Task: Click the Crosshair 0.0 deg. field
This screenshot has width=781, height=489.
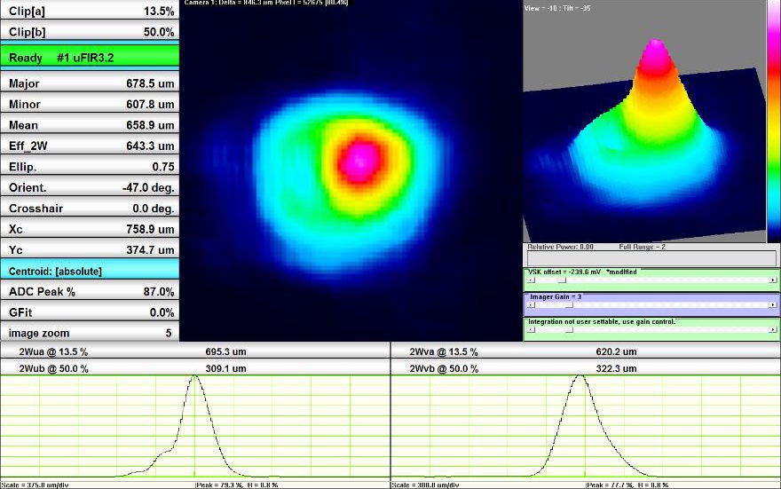Action: (90, 208)
